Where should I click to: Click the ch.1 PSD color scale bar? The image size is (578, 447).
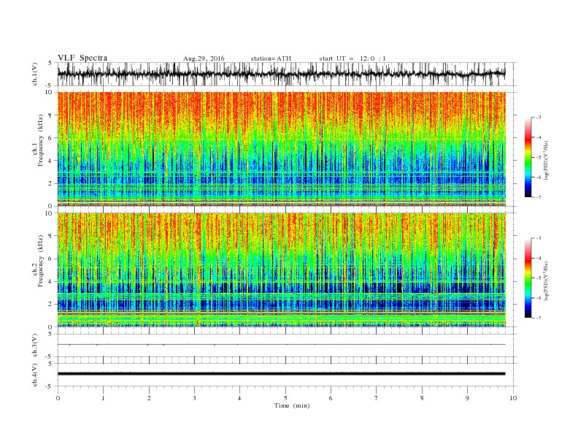pyautogui.click(x=528, y=157)
